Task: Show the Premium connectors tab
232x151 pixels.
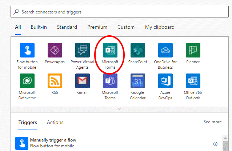Action: [97, 27]
